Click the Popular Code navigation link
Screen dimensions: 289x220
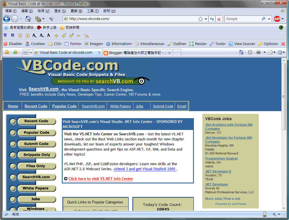(64, 106)
